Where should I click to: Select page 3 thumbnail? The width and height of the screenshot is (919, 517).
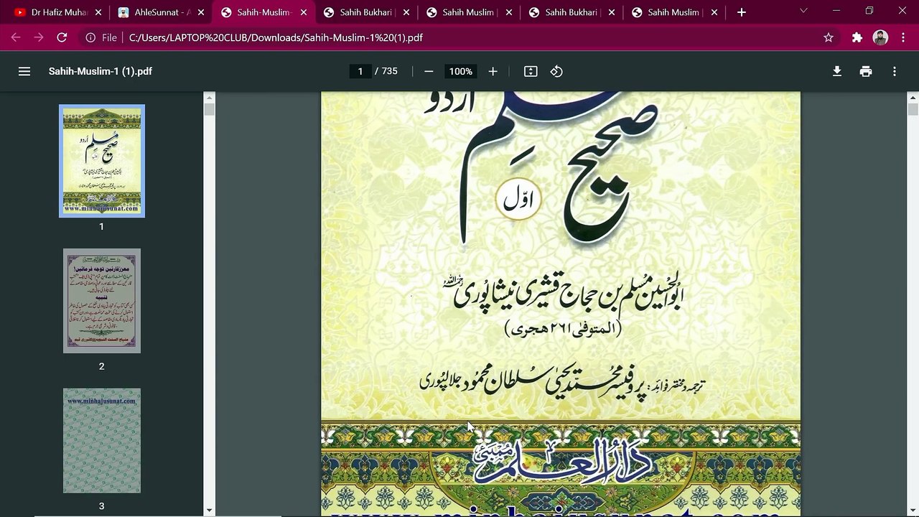pos(102,441)
